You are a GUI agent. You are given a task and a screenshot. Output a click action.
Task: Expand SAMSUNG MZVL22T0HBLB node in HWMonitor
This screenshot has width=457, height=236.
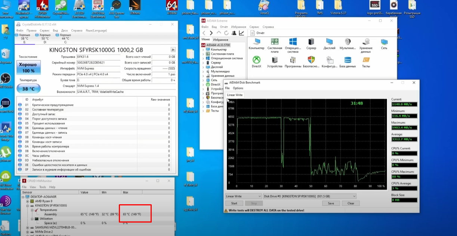point(27,227)
